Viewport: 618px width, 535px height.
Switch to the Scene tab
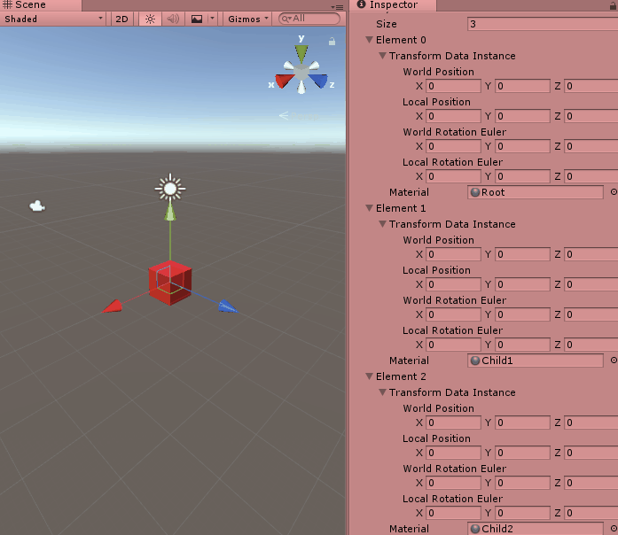point(41,5)
